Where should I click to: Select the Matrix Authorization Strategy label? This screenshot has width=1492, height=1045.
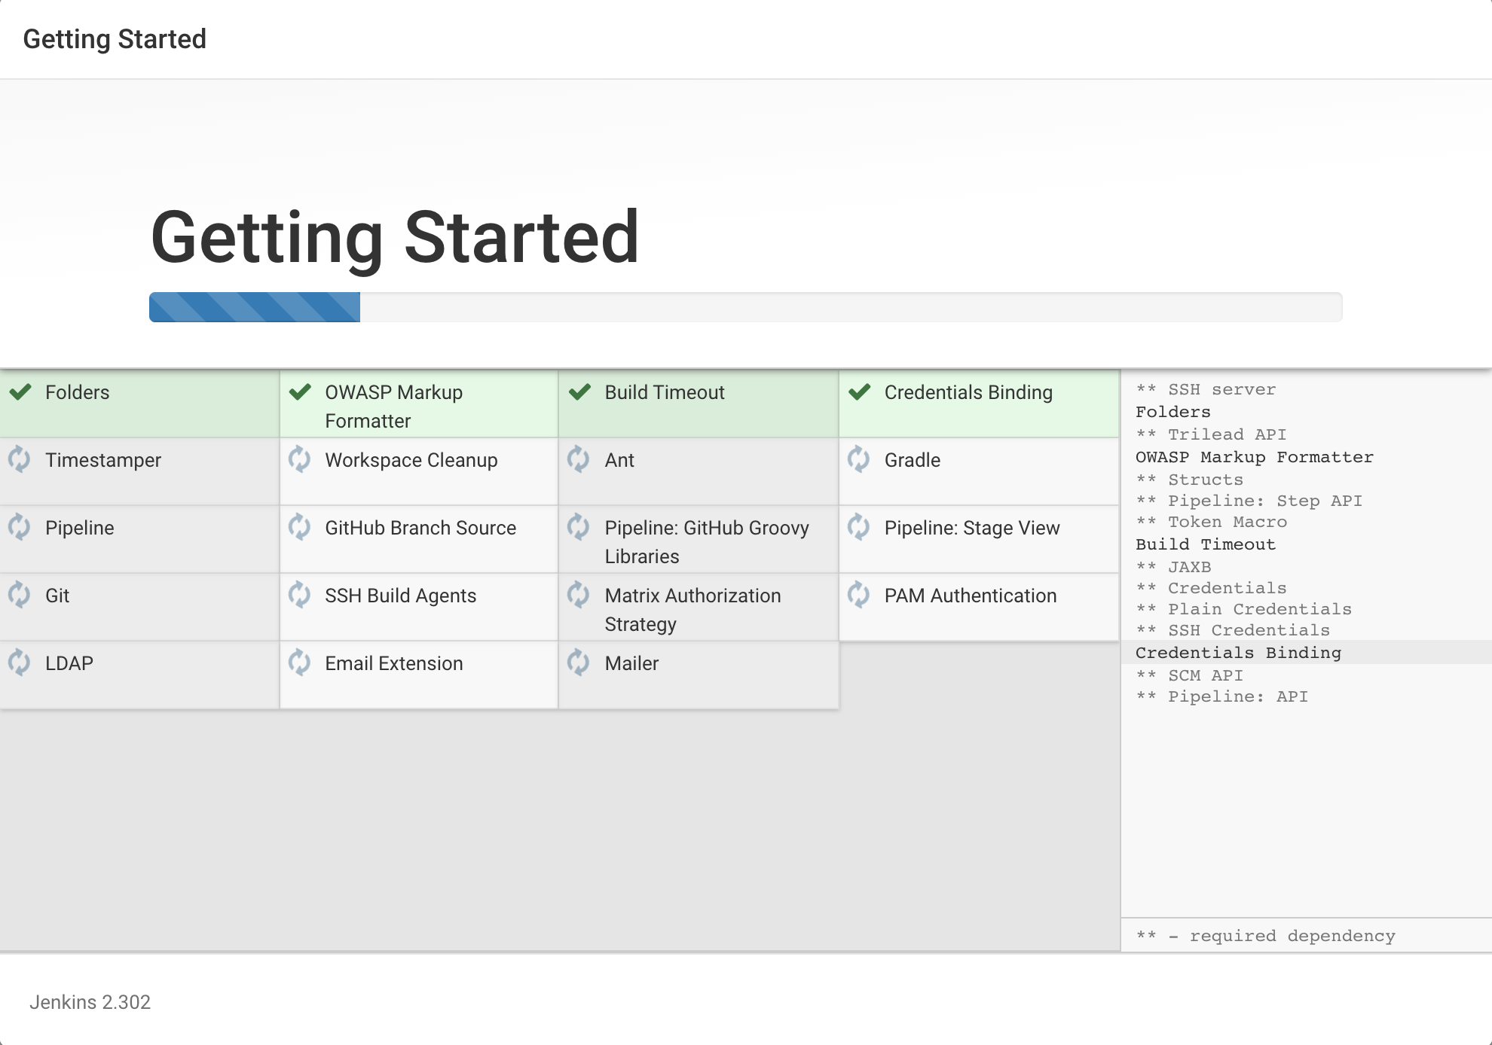coord(693,610)
